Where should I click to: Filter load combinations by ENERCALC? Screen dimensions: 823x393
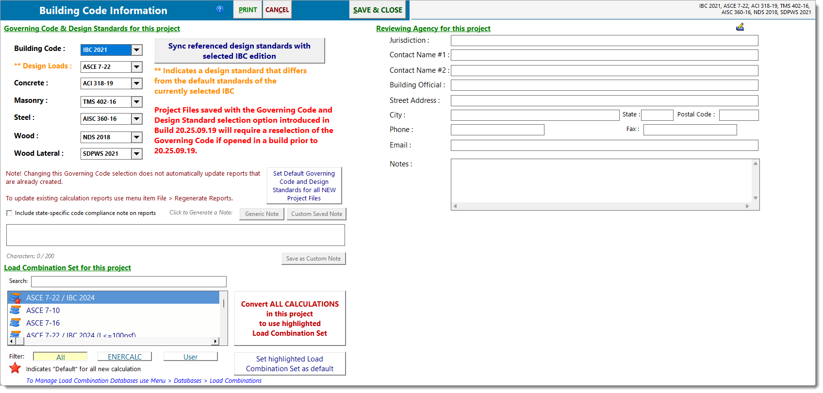(x=125, y=357)
